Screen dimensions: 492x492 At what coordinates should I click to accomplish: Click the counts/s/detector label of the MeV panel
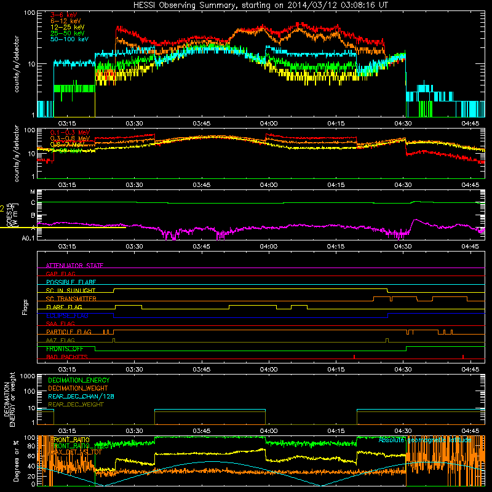click(x=17, y=153)
